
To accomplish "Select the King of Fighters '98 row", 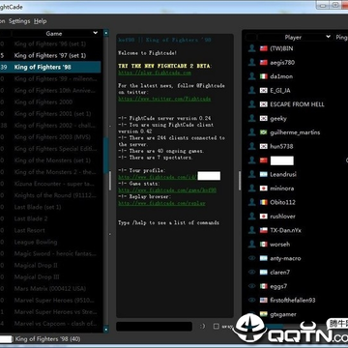I will (x=50, y=67).
